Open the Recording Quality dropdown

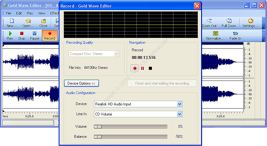pos(116,54)
